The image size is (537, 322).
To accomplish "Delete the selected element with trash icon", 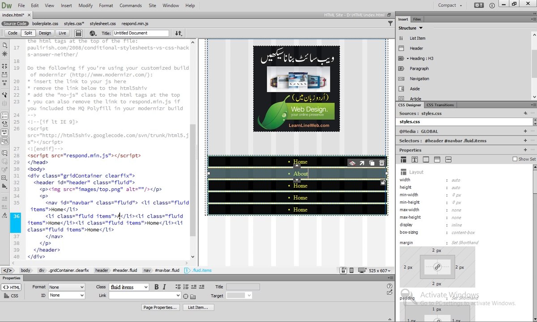I will point(382,163).
